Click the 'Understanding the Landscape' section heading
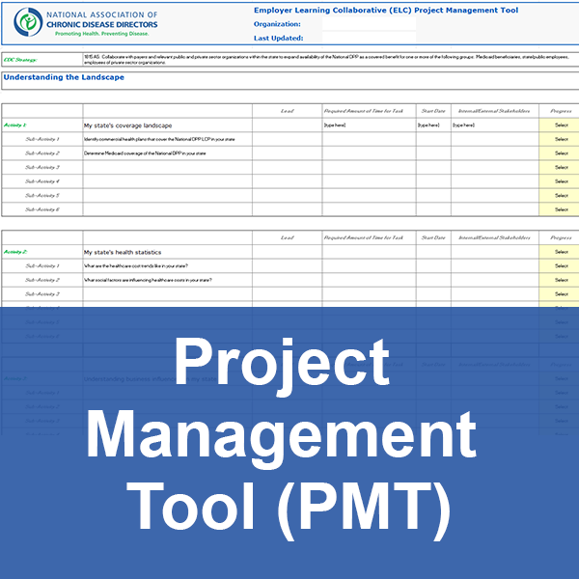The width and height of the screenshot is (579, 579). tap(64, 77)
